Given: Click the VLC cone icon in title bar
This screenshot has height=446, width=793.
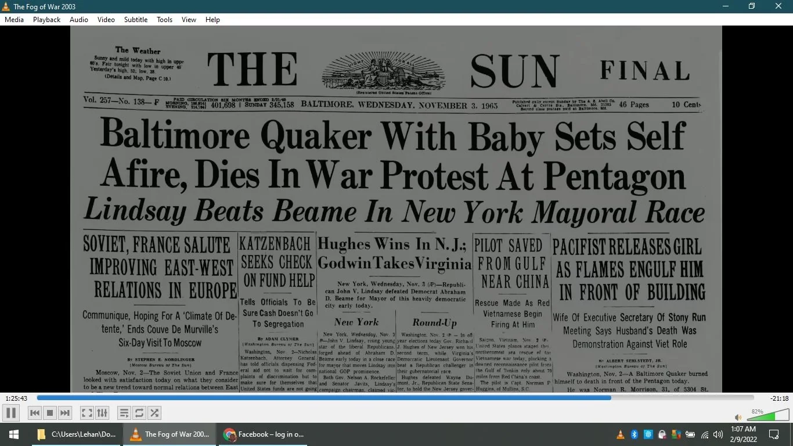Looking at the screenshot, I should click(x=6, y=6).
